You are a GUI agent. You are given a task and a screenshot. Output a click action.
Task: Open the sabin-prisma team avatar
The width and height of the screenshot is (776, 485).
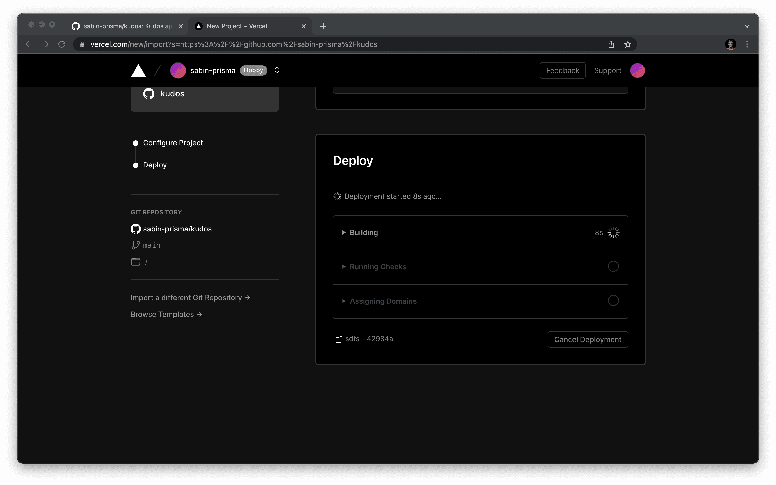[x=178, y=70]
